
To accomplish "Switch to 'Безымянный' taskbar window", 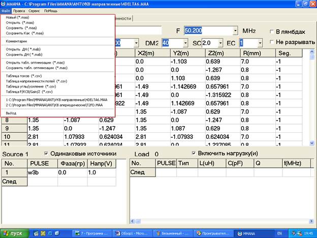I will (172, 233).
